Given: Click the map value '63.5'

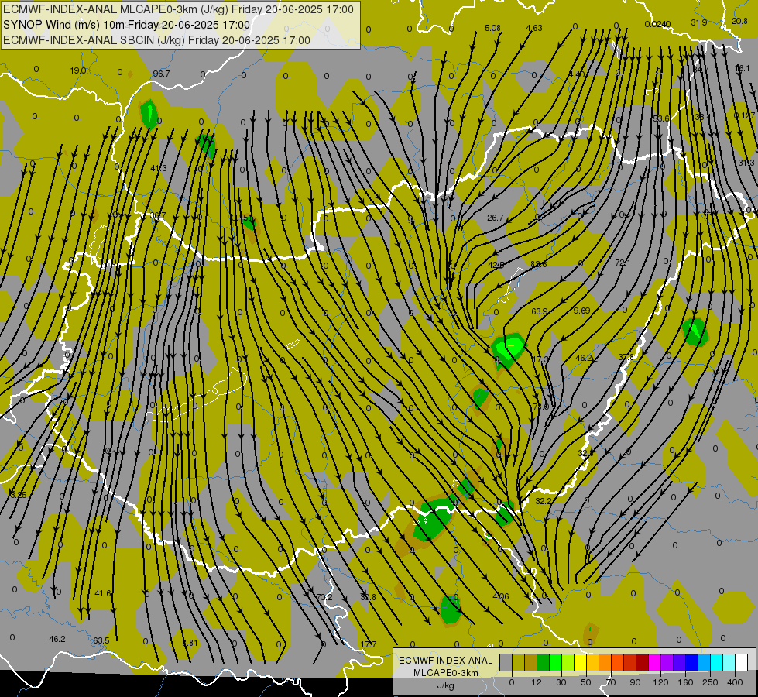Looking at the screenshot, I should click(101, 640).
